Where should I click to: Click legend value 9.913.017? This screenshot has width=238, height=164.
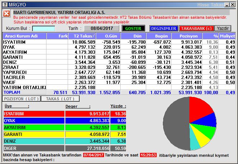tap(99, 114)
